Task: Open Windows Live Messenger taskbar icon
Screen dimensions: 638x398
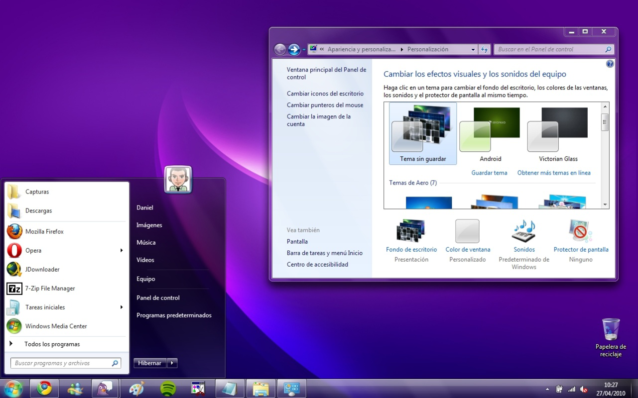Action: (x=76, y=389)
